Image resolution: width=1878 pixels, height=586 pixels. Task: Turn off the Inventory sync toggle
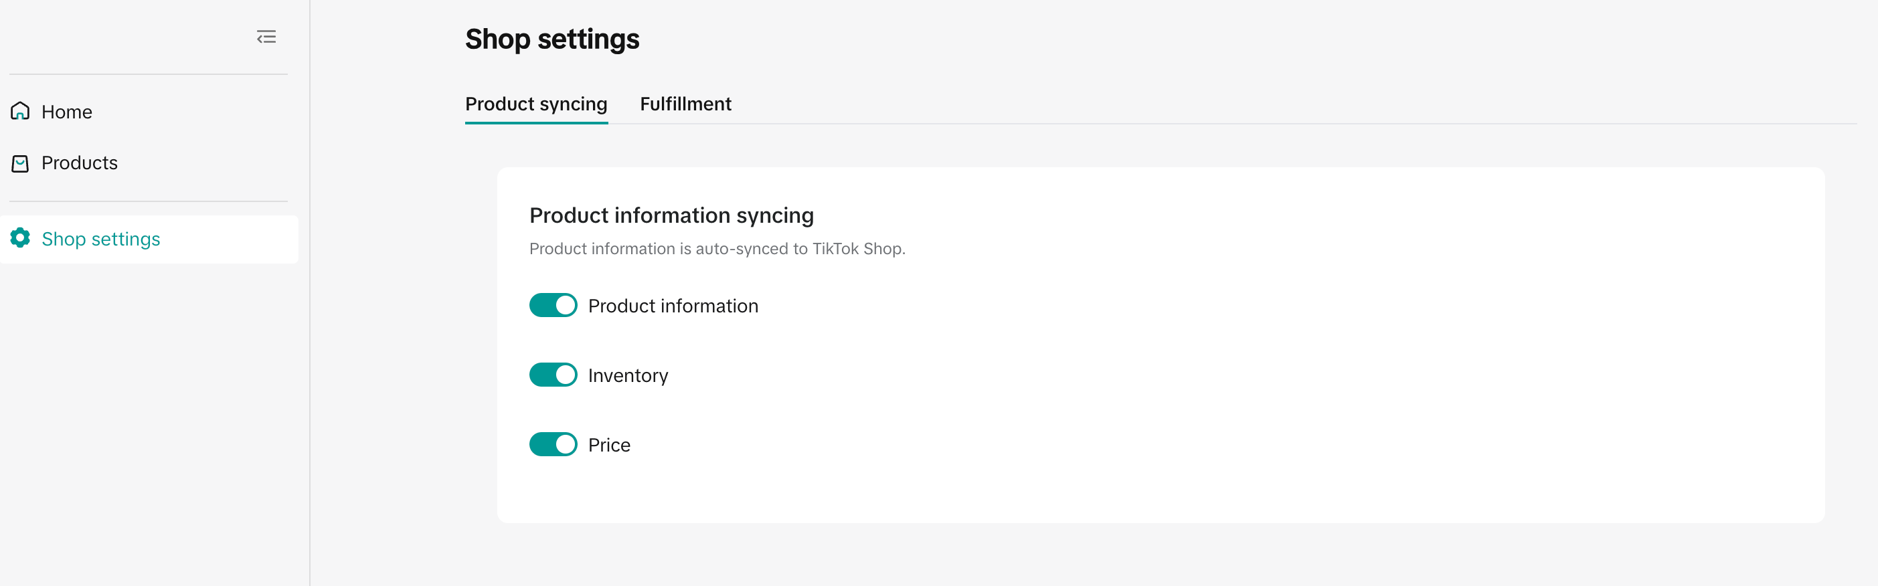pos(553,375)
